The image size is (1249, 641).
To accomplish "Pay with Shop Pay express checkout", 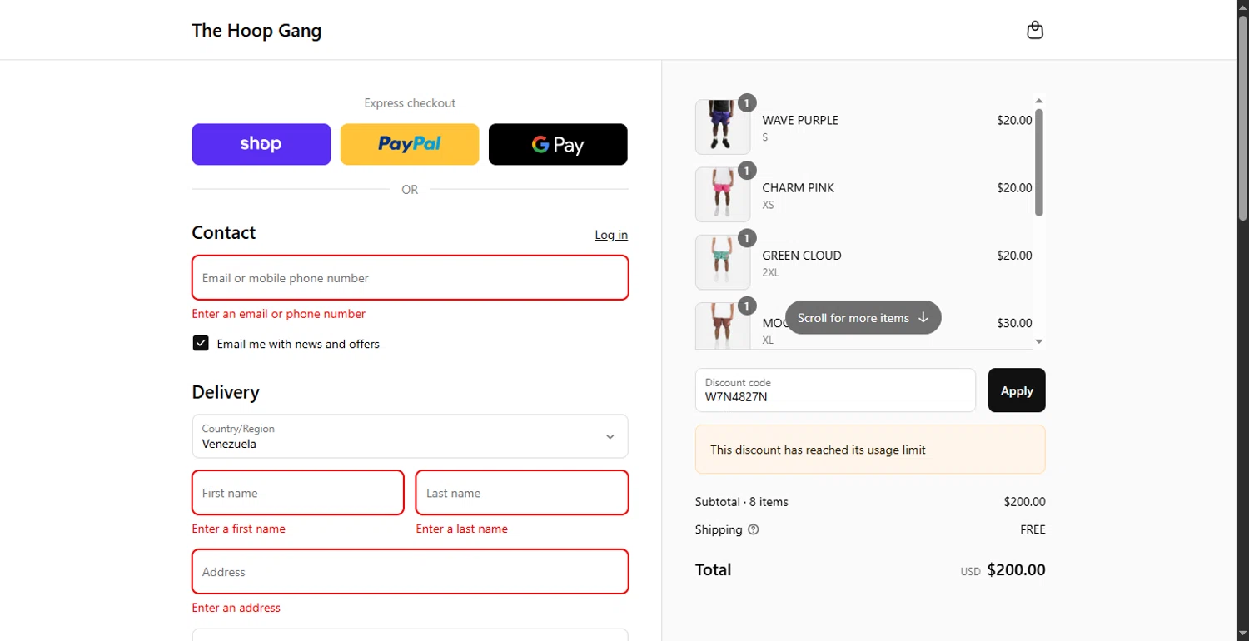I will pyautogui.click(x=261, y=144).
